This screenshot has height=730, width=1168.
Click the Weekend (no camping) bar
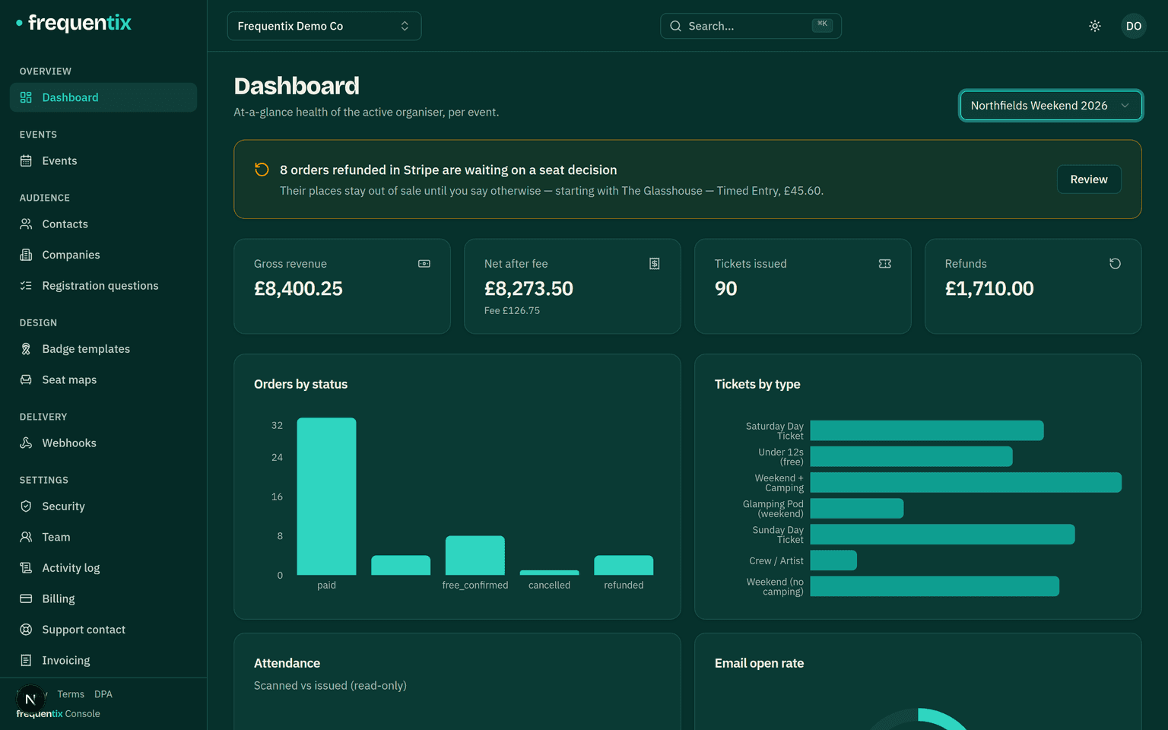pyautogui.click(x=935, y=586)
